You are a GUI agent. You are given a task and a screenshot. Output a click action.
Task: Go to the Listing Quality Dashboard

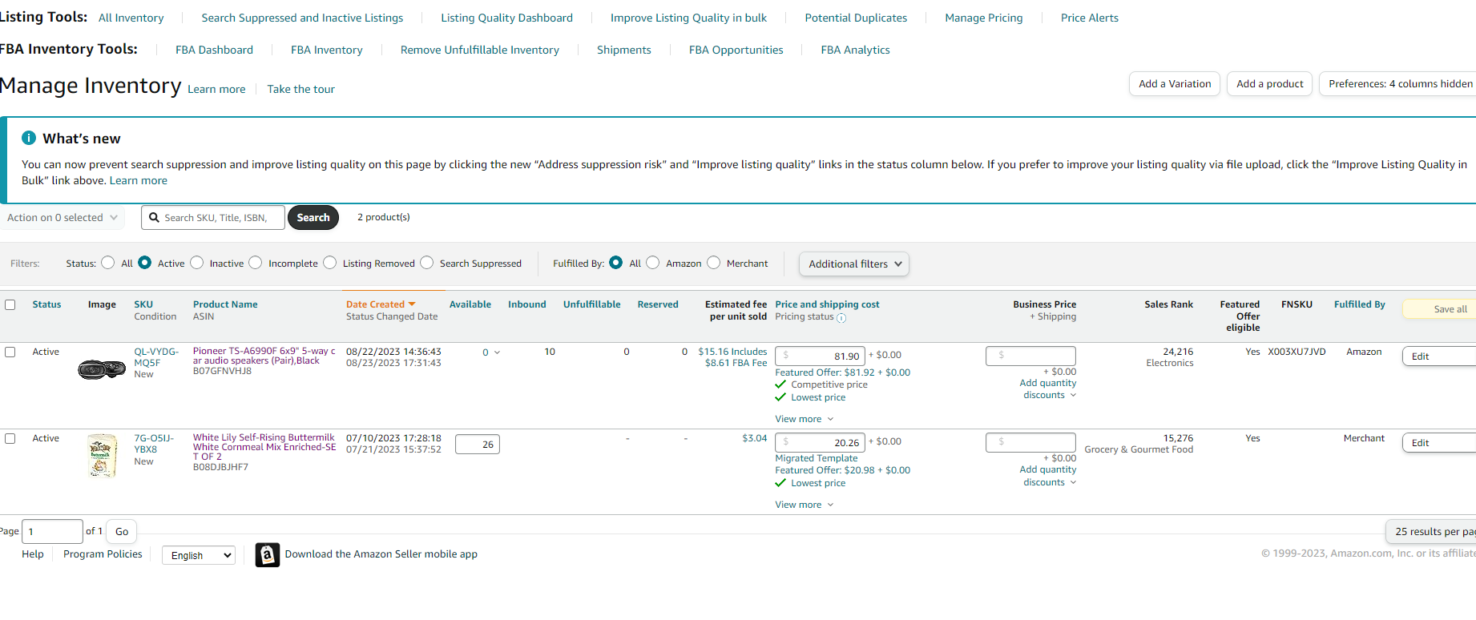coord(506,18)
